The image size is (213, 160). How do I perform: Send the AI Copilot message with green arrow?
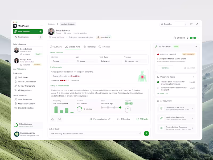pyautogui.click(x=146, y=134)
